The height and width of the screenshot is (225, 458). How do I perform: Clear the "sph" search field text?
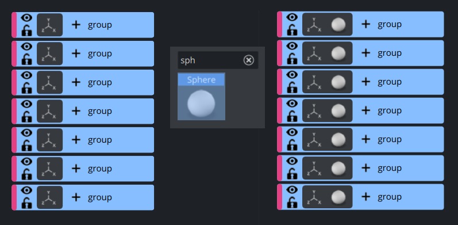[x=249, y=60]
